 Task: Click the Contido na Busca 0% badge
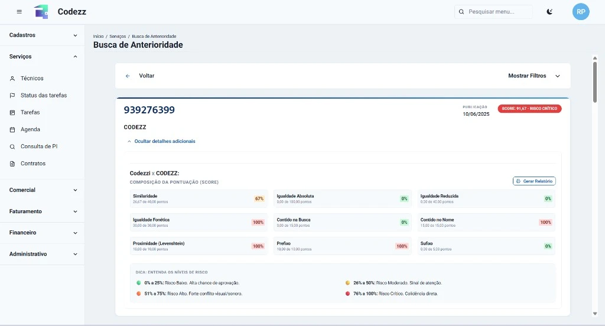point(404,222)
